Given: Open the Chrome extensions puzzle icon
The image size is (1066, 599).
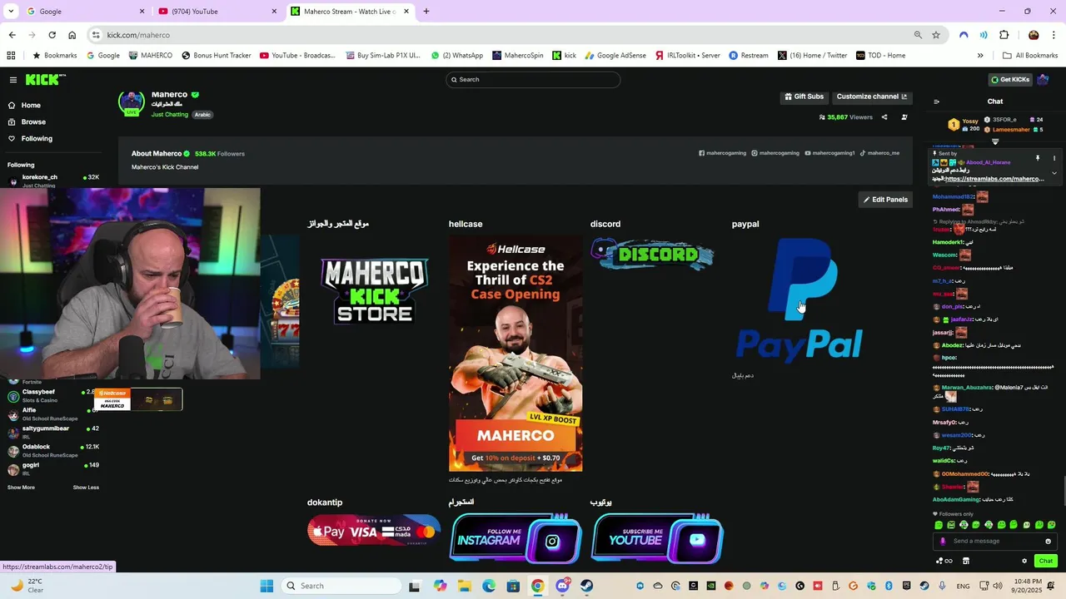Looking at the screenshot, I should click(1004, 35).
